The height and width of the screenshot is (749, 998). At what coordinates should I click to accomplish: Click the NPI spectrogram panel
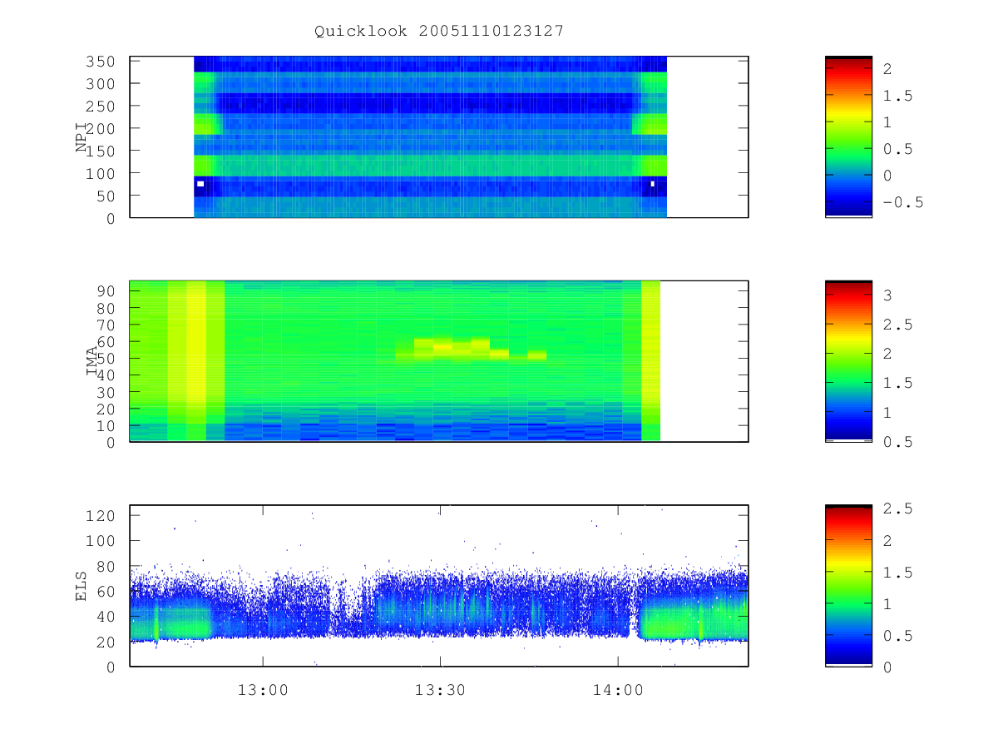pos(439,137)
